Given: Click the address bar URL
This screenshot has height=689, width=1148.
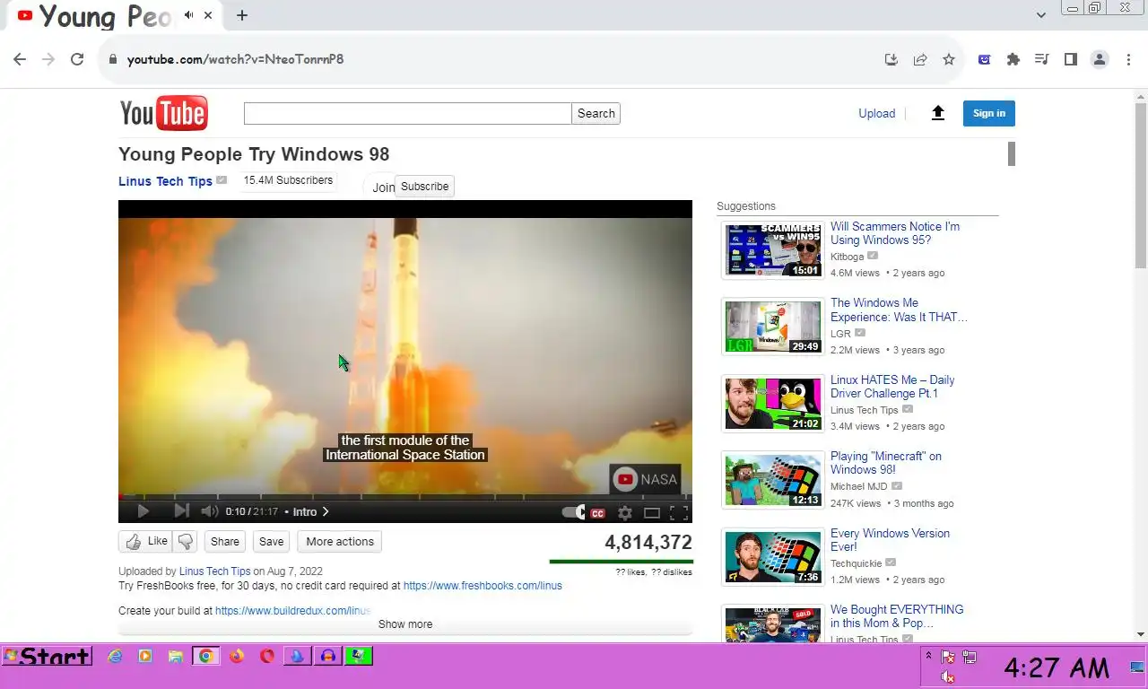Looking at the screenshot, I should click(235, 59).
